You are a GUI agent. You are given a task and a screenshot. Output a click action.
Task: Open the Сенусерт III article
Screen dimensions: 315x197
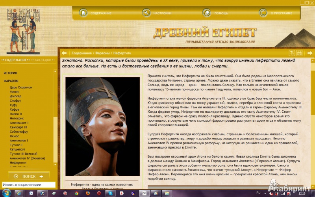point(19,127)
